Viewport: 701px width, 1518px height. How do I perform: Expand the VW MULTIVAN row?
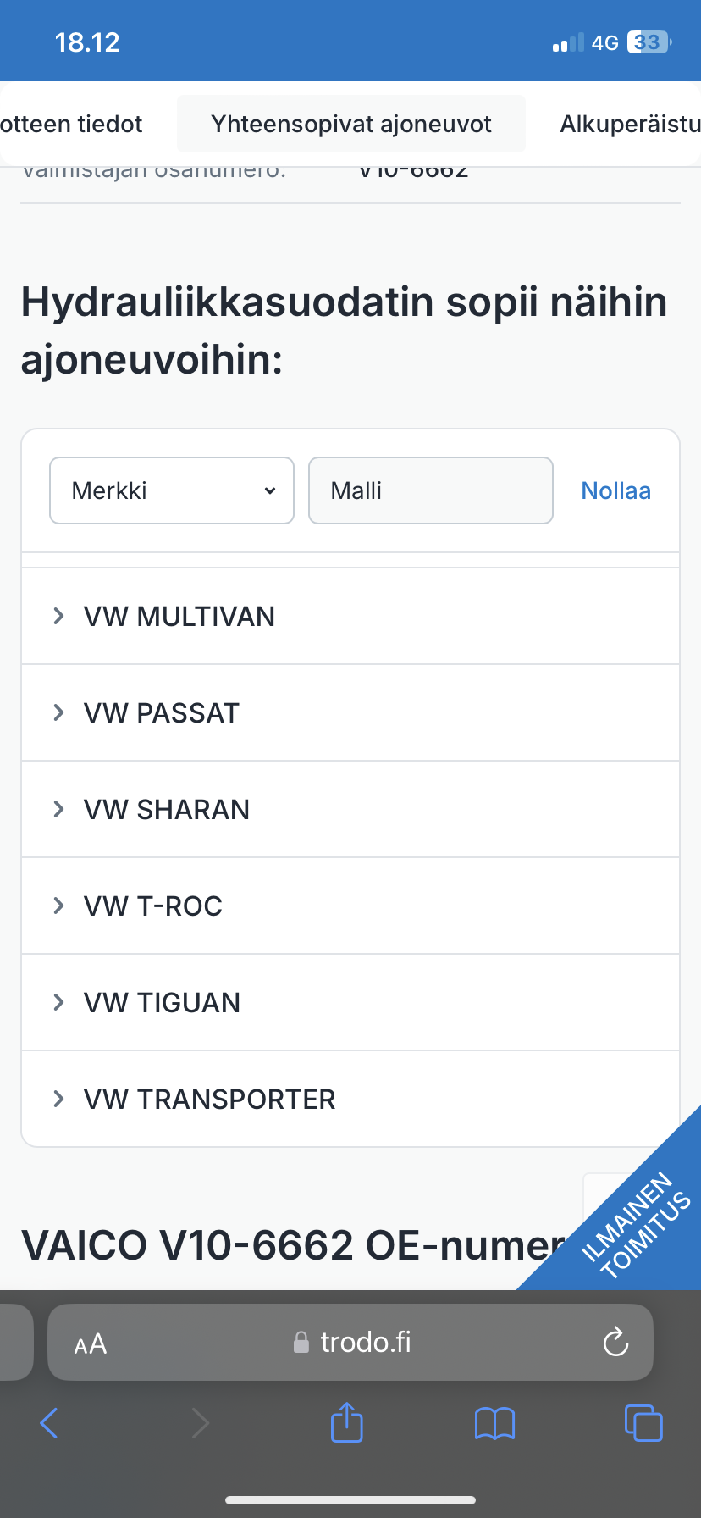(x=179, y=617)
